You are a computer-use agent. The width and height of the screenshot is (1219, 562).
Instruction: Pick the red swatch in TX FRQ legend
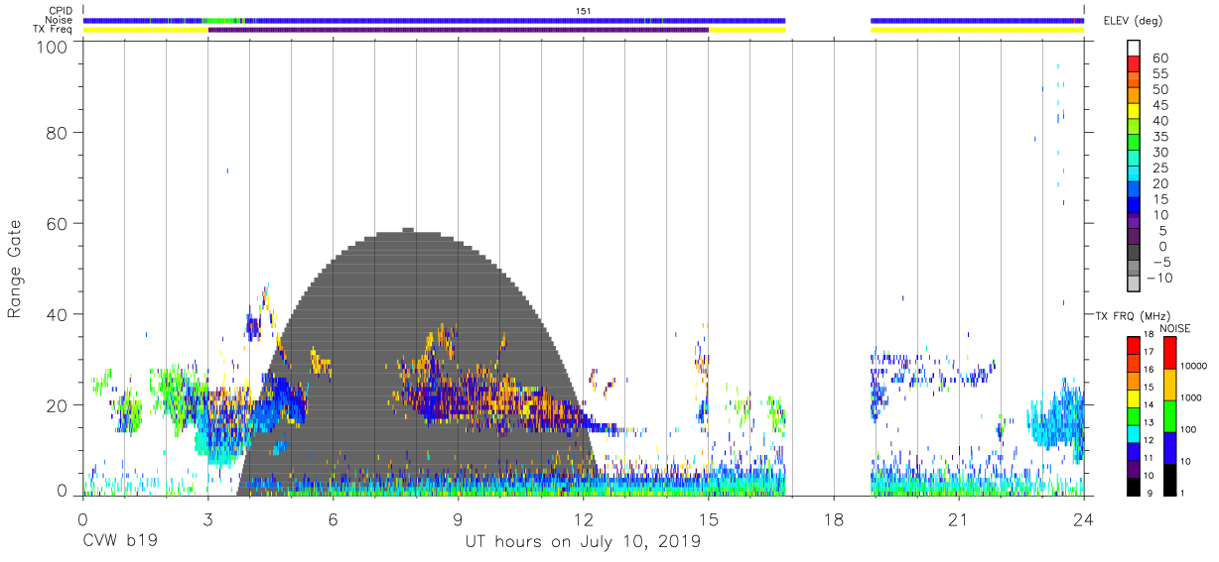click(x=1133, y=344)
